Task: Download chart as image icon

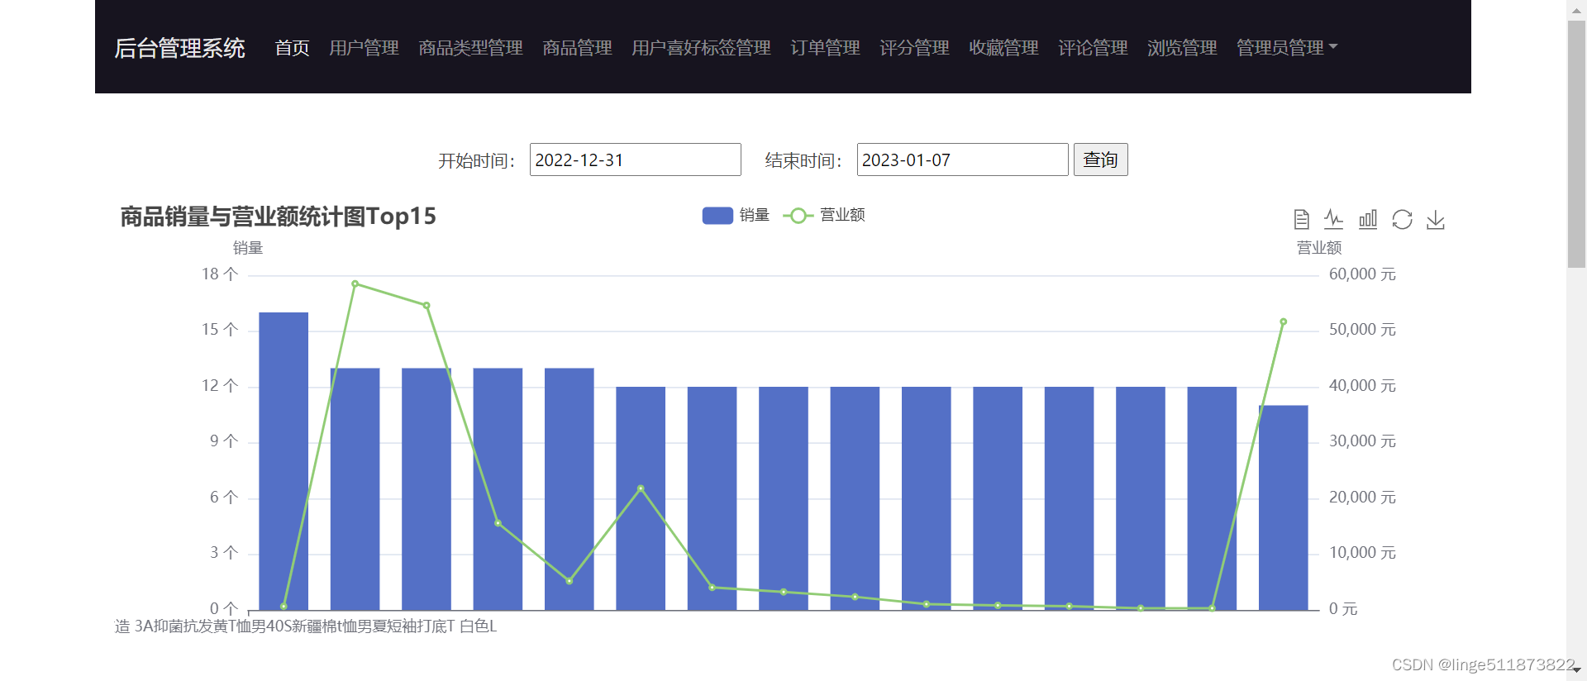Action: (1436, 219)
